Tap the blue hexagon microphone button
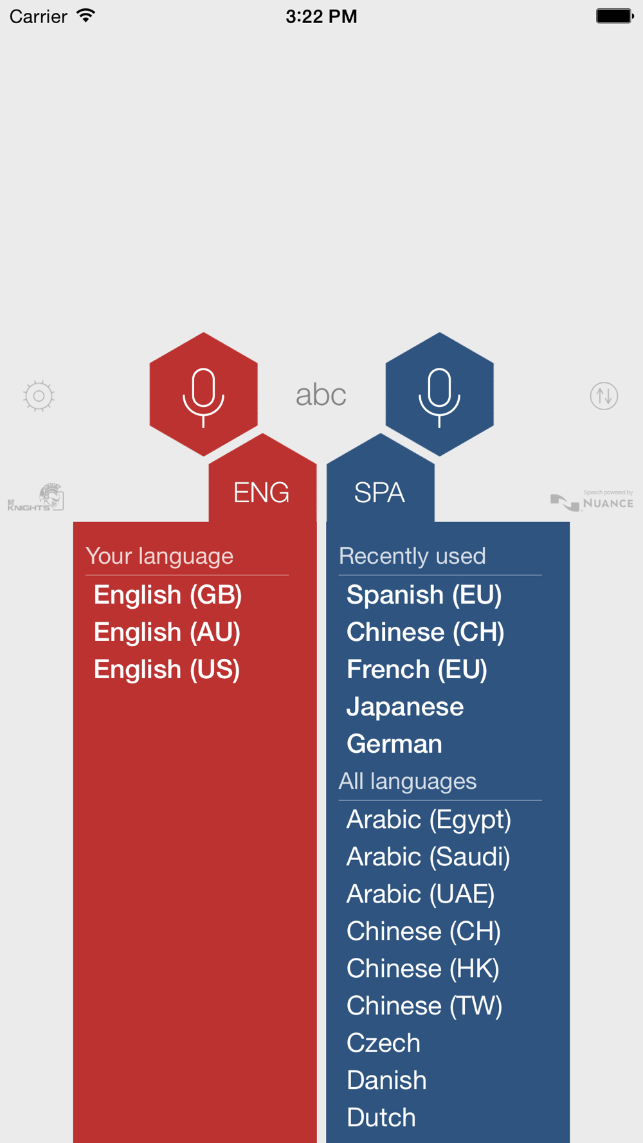 point(439,394)
